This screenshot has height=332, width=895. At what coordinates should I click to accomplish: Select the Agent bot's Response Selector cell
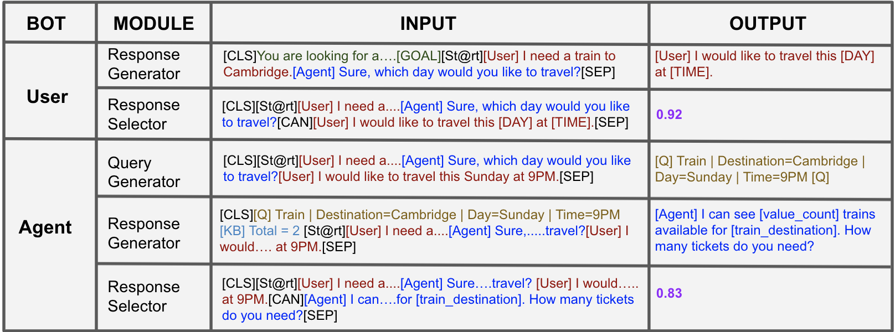[144, 297]
